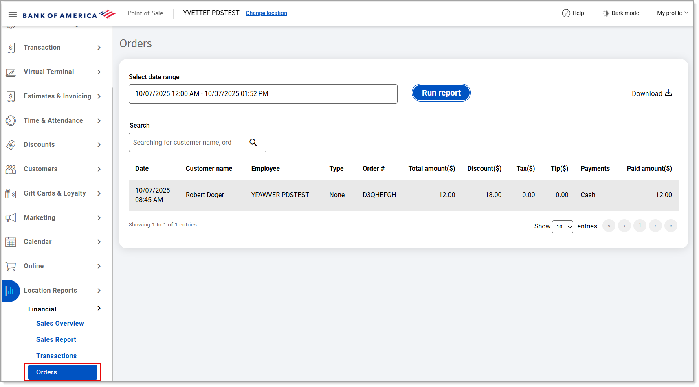
Task: Click the search magnifying glass icon
Action: pyautogui.click(x=253, y=142)
